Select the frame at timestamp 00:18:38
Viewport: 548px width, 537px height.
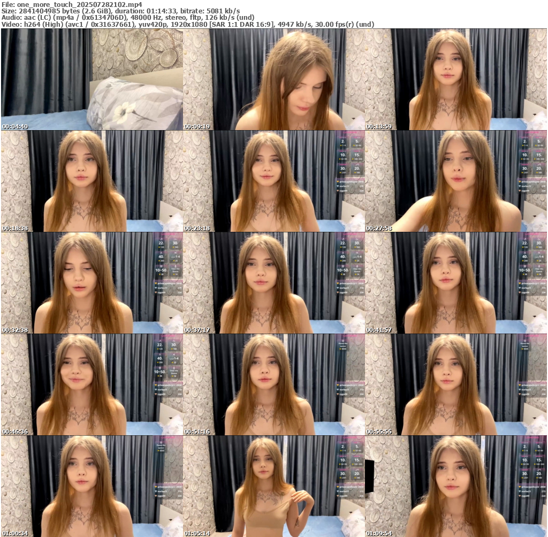click(92, 181)
